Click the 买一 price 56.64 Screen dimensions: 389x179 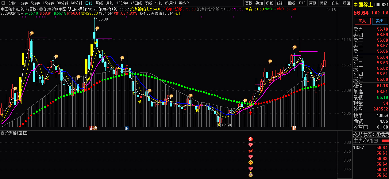[x=383, y=57]
